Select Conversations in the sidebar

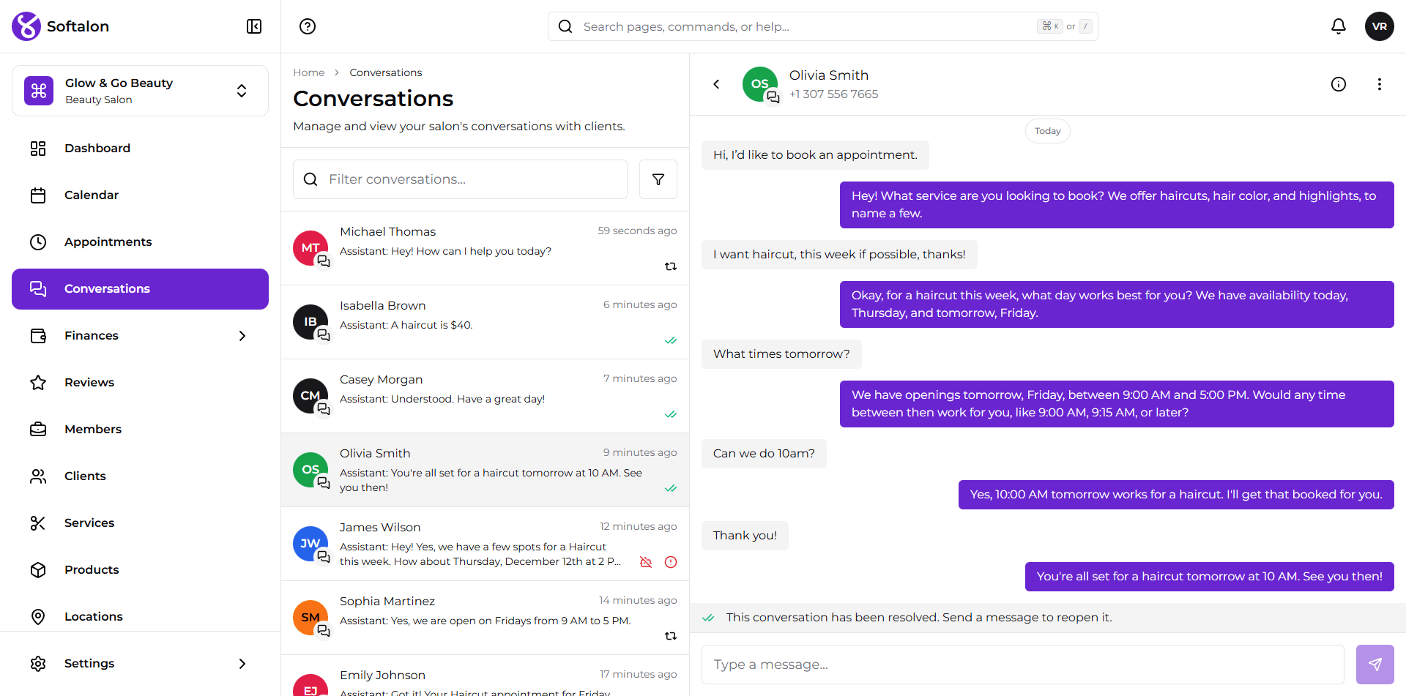click(140, 289)
